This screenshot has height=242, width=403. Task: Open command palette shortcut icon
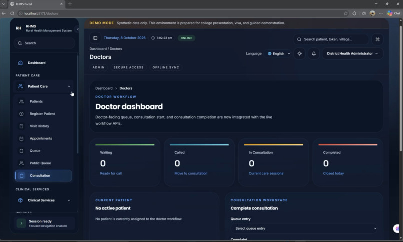[x=377, y=39]
